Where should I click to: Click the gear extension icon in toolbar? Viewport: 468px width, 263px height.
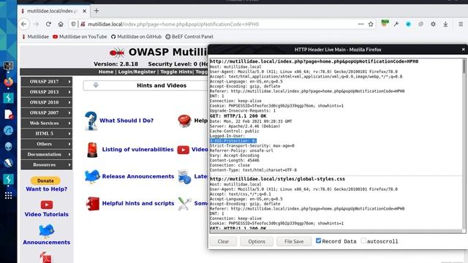tap(433, 24)
